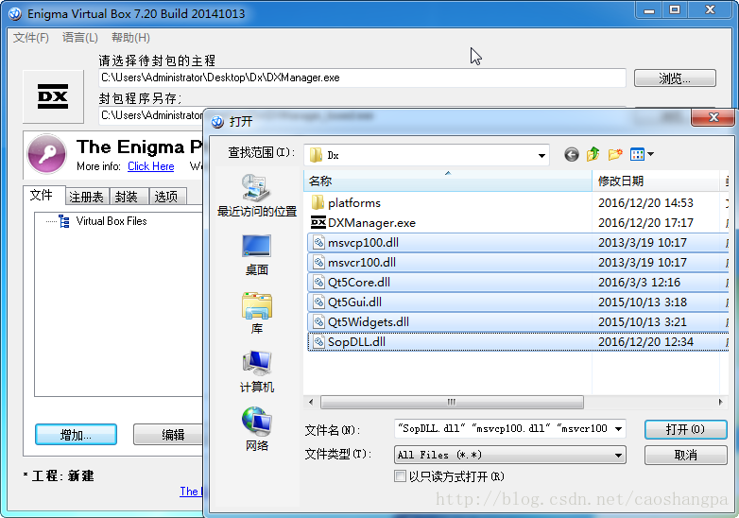The height and width of the screenshot is (518, 739).
Task: Open the Click Here more info link
Action: [151, 166]
